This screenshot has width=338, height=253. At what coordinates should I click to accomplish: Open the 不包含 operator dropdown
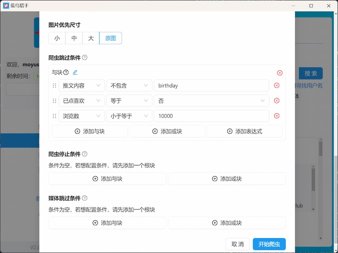[129, 85]
